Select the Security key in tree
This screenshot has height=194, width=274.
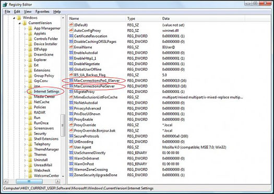tap(40, 134)
